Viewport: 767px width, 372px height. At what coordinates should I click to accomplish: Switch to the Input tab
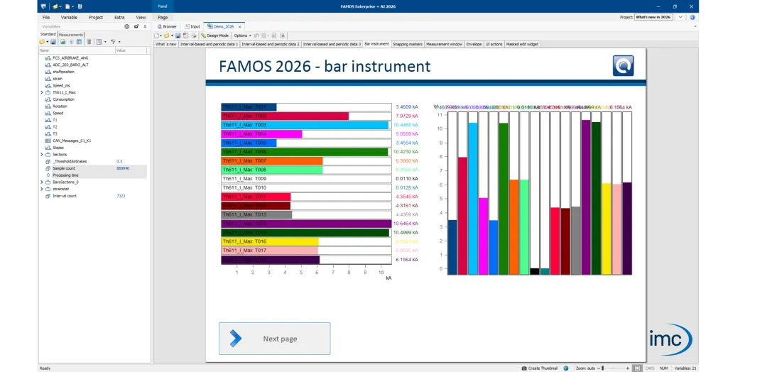pos(192,26)
